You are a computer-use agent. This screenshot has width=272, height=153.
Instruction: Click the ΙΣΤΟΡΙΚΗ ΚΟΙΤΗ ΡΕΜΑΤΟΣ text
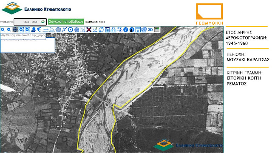244,81
